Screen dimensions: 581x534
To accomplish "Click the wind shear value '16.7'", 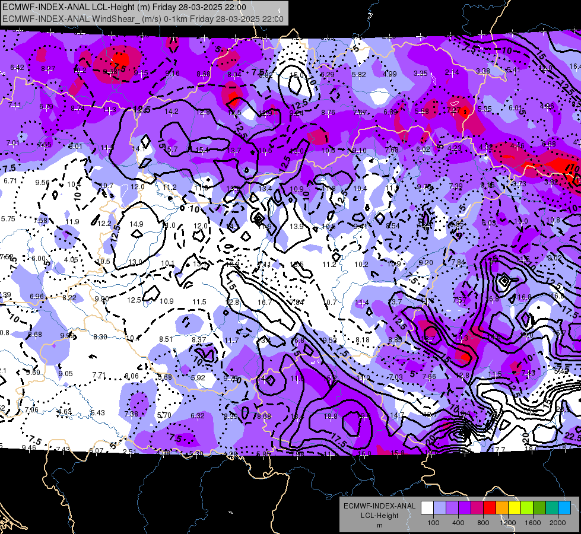I will tap(265, 303).
